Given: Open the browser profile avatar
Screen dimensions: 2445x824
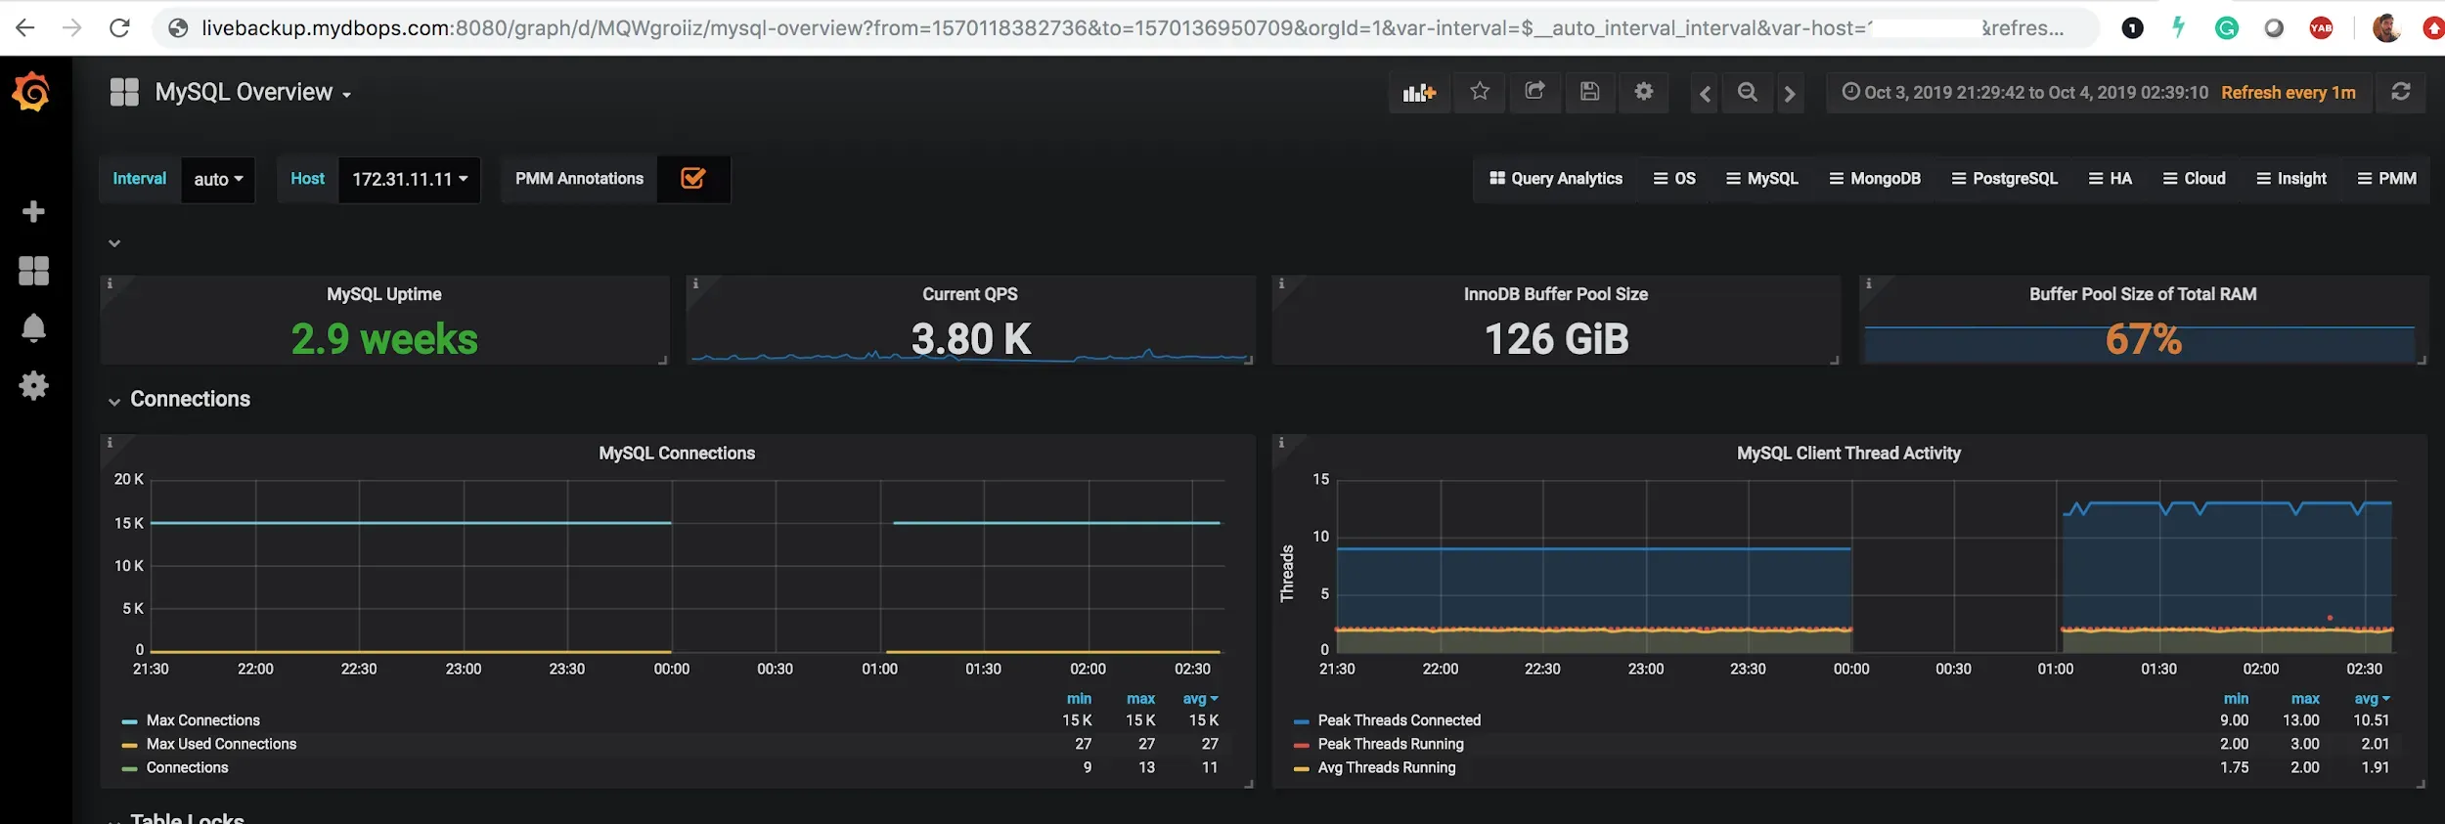Looking at the screenshot, I should point(2386,28).
